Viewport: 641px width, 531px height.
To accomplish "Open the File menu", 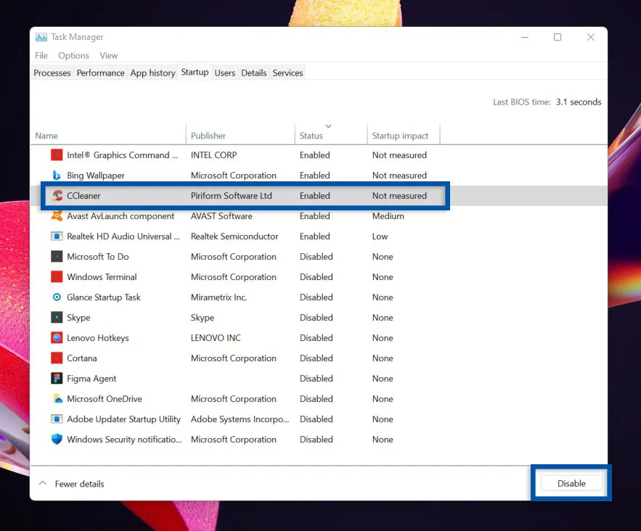I will (x=41, y=55).
